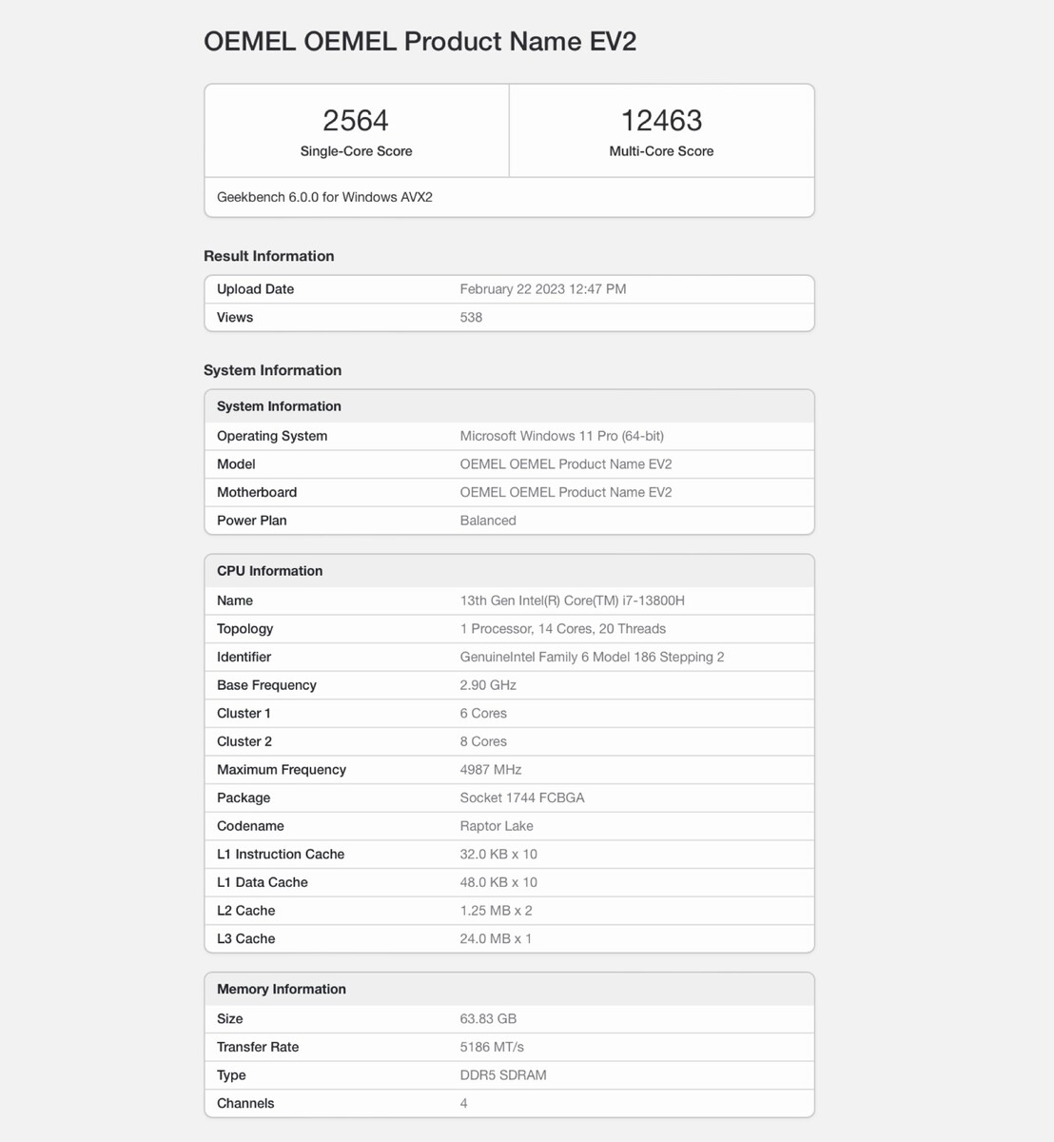Select the Operating System row value
This screenshot has width=1054, height=1142.
561,436
